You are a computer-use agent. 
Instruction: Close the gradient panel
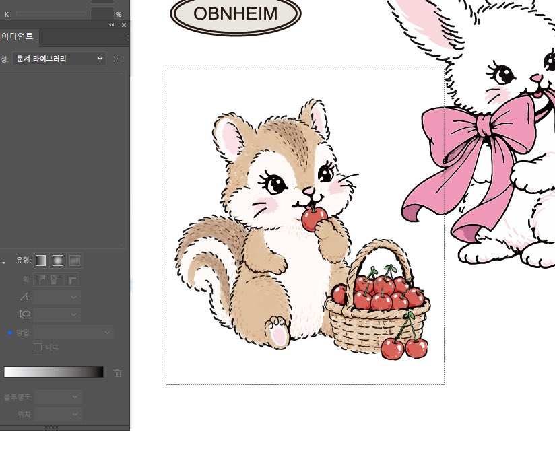pos(124,25)
